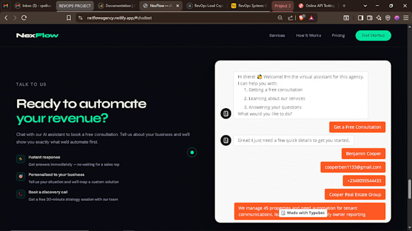Switch to the Project 2 tab

pyautogui.click(x=283, y=6)
